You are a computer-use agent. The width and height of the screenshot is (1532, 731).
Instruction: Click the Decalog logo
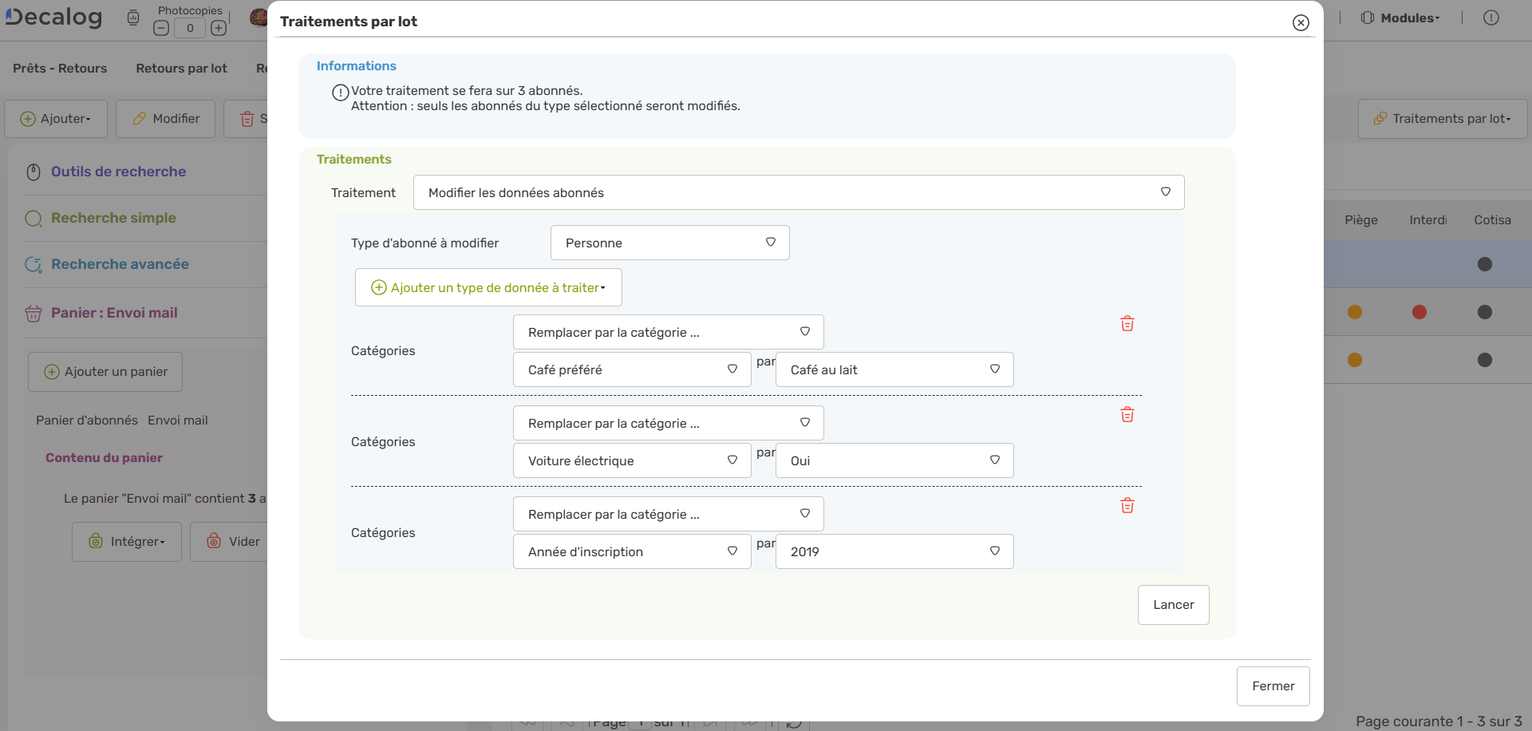[54, 18]
